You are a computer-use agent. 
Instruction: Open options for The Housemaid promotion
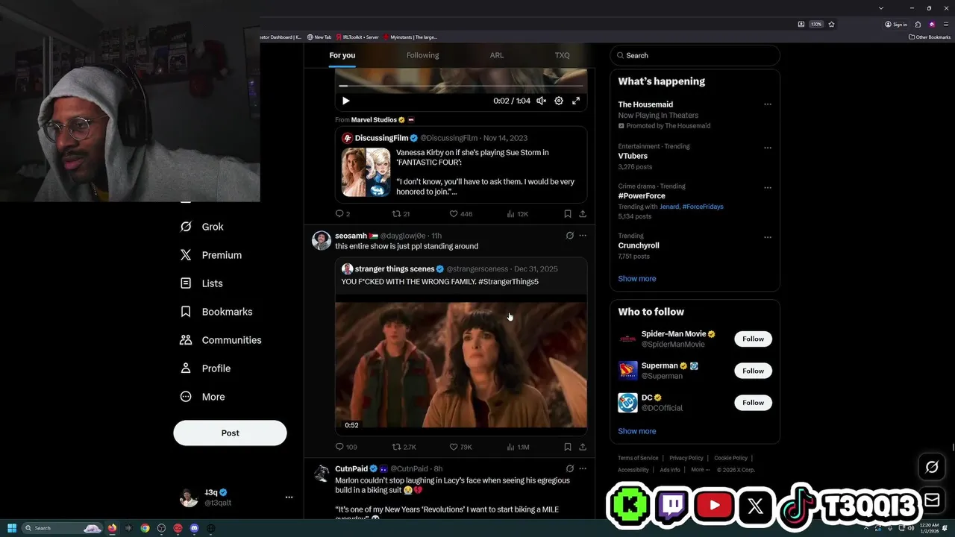point(768,104)
